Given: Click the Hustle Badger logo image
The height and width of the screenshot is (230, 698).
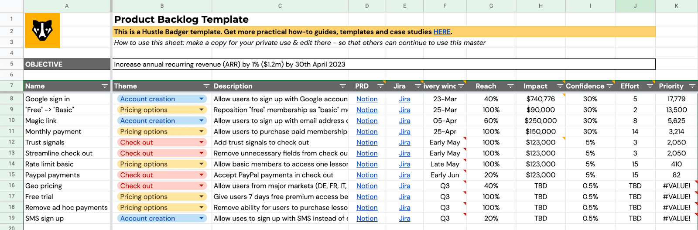Looking at the screenshot, I should click(42, 31).
